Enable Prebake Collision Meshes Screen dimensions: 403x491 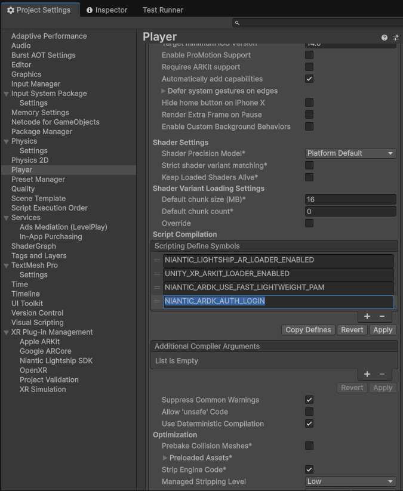click(x=309, y=445)
